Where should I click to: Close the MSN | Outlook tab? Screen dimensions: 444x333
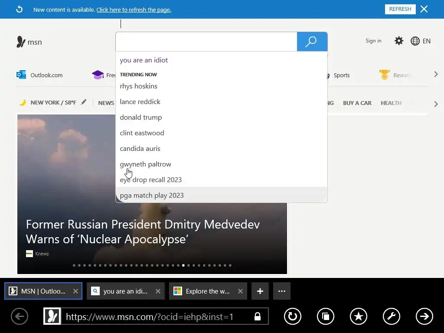pos(75,291)
